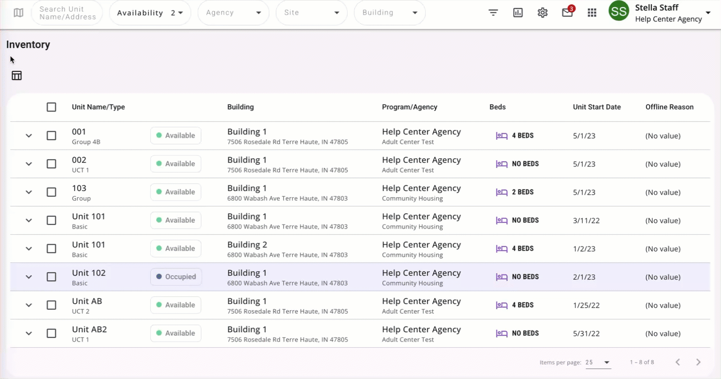Open the Agency filter dropdown
This screenshot has width=721, height=379.
point(233,13)
